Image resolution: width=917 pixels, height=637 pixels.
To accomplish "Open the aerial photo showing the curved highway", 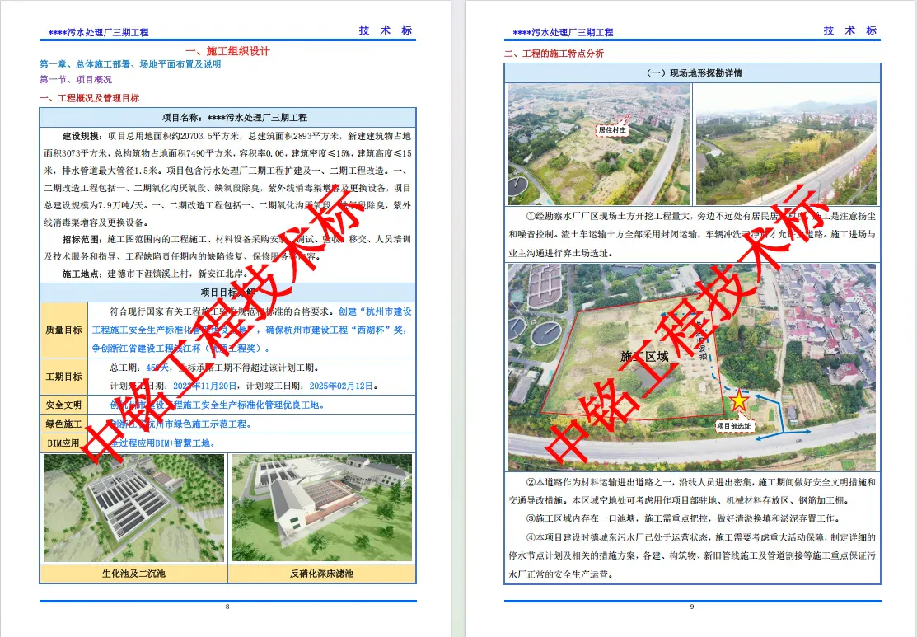I will tap(787, 144).
